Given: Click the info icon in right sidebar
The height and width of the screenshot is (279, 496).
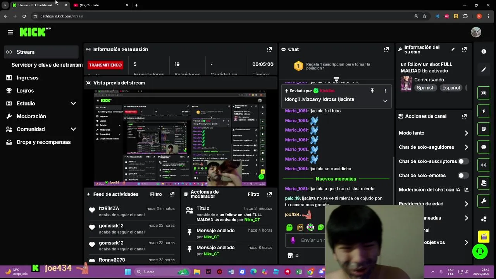Looking at the screenshot, I should pos(484,52).
